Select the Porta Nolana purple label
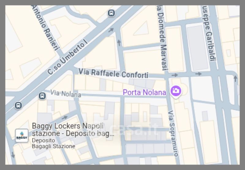The height and width of the screenshot is (170, 245). (144, 92)
